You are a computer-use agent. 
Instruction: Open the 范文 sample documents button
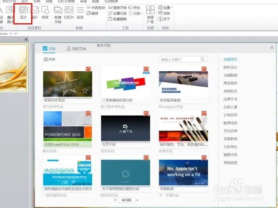(23, 13)
